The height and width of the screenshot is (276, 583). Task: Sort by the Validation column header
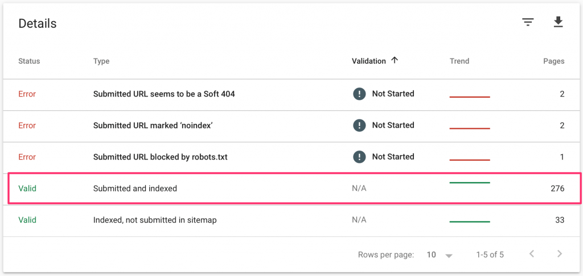pyautogui.click(x=369, y=61)
